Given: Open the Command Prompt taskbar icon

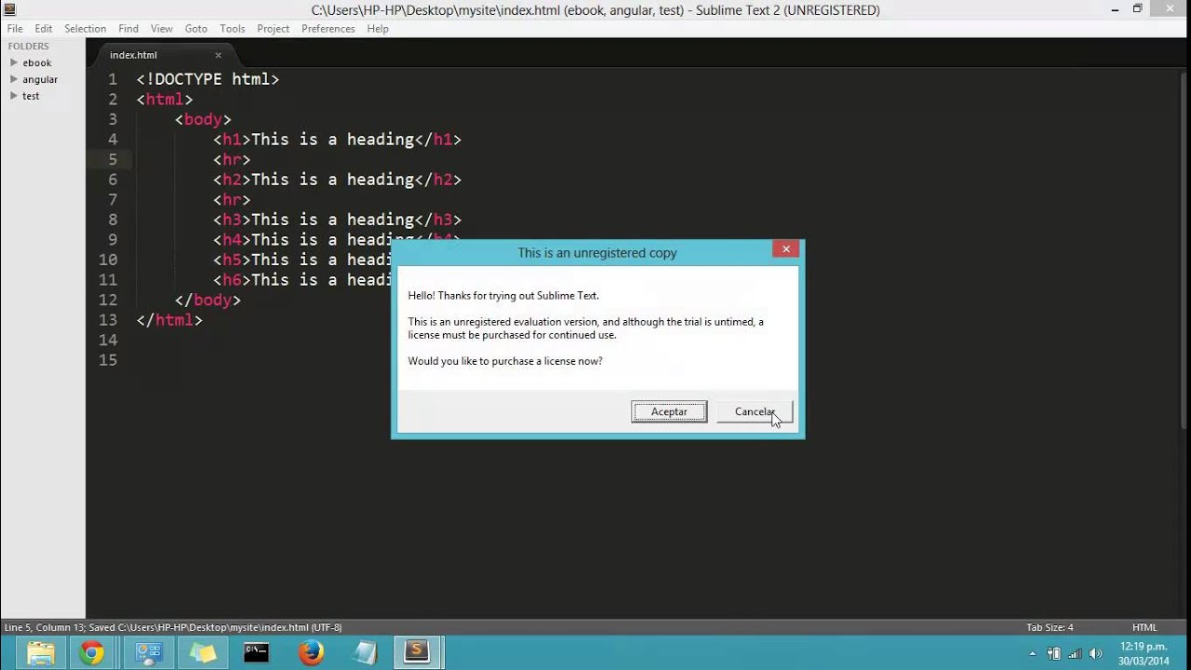Looking at the screenshot, I should [x=256, y=652].
